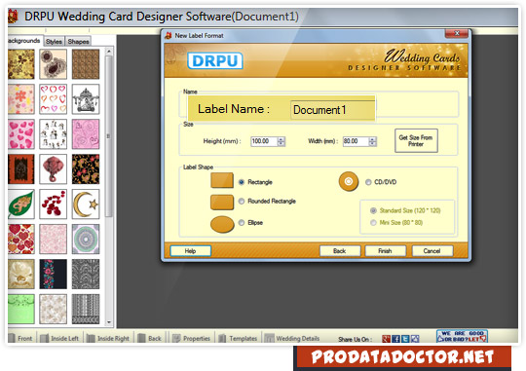Switch to the Styles tab

(x=54, y=41)
